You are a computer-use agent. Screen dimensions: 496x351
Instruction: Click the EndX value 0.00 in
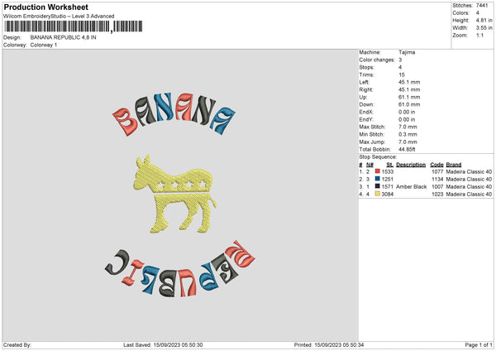click(407, 112)
